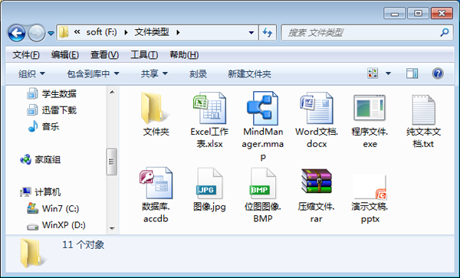Select the Excel工作表.xlsx file icon
This screenshot has width=460, height=278.
point(209,108)
